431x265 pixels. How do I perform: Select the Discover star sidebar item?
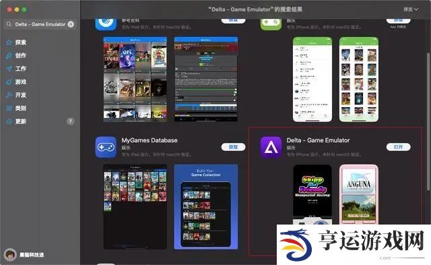coord(16,42)
